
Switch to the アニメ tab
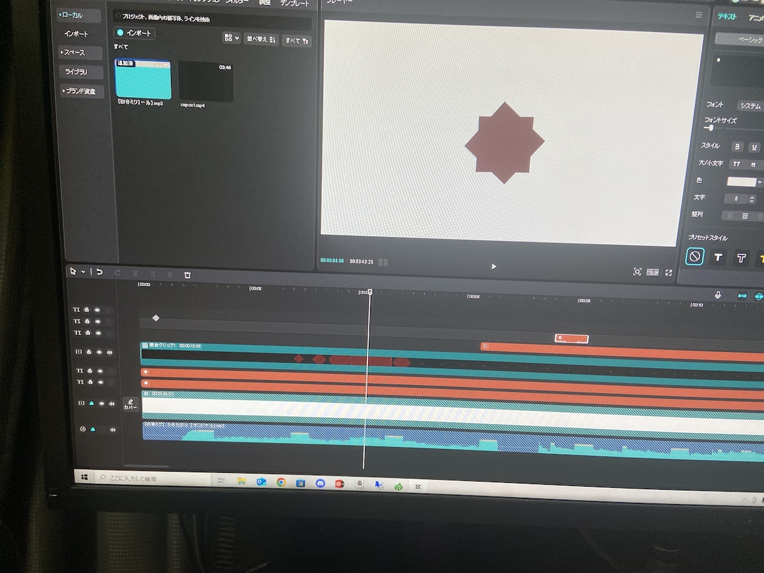pyautogui.click(x=756, y=18)
